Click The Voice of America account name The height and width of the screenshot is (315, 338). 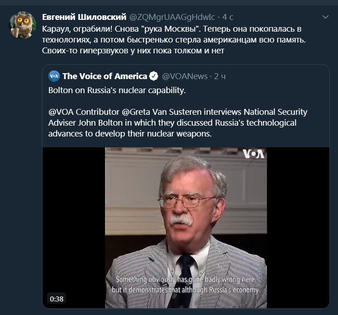pos(105,76)
